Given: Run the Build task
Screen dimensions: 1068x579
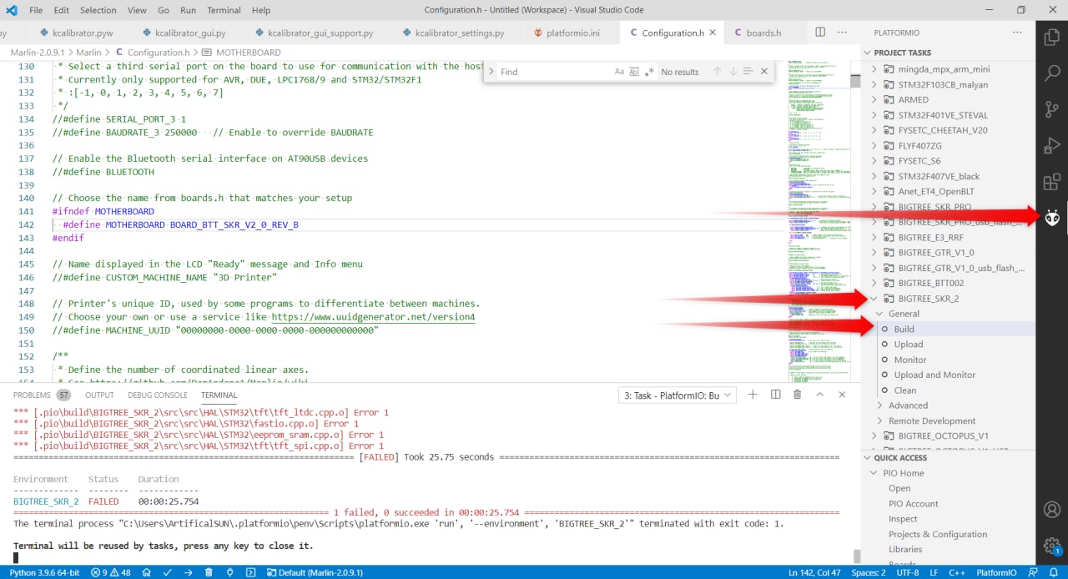Looking at the screenshot, I should point(904,329).
